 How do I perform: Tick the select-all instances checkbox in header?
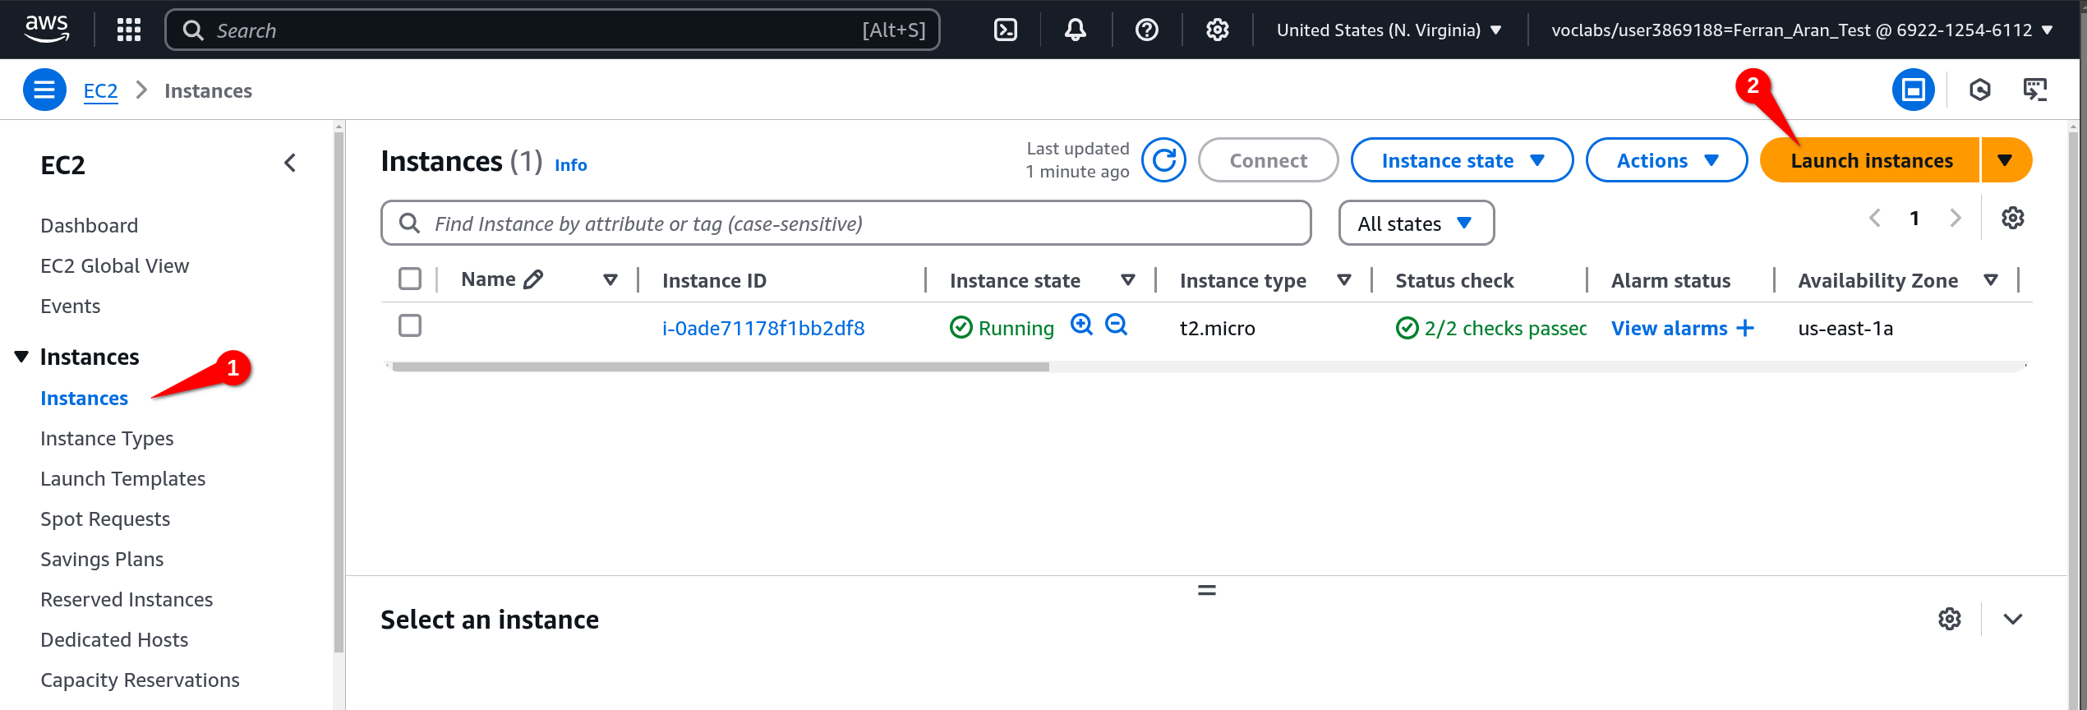coord(410,279)
